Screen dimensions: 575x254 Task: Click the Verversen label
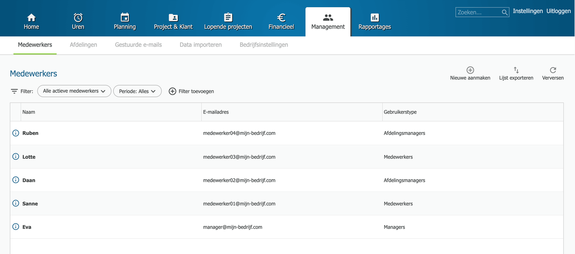pyautogui.click(x=553, y=78)
